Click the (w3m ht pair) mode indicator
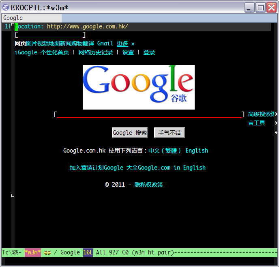The width and height of the screenshot is (279, 267). pos(152,252)
